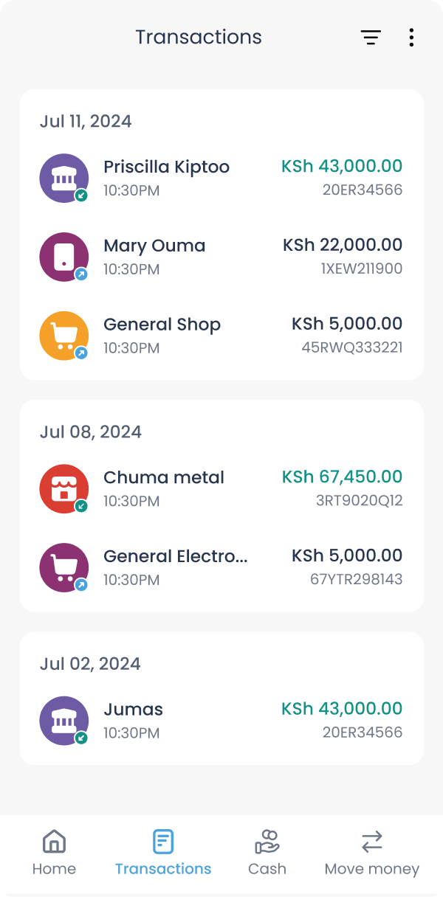Open the filter icon at top right

coord(371,37)
